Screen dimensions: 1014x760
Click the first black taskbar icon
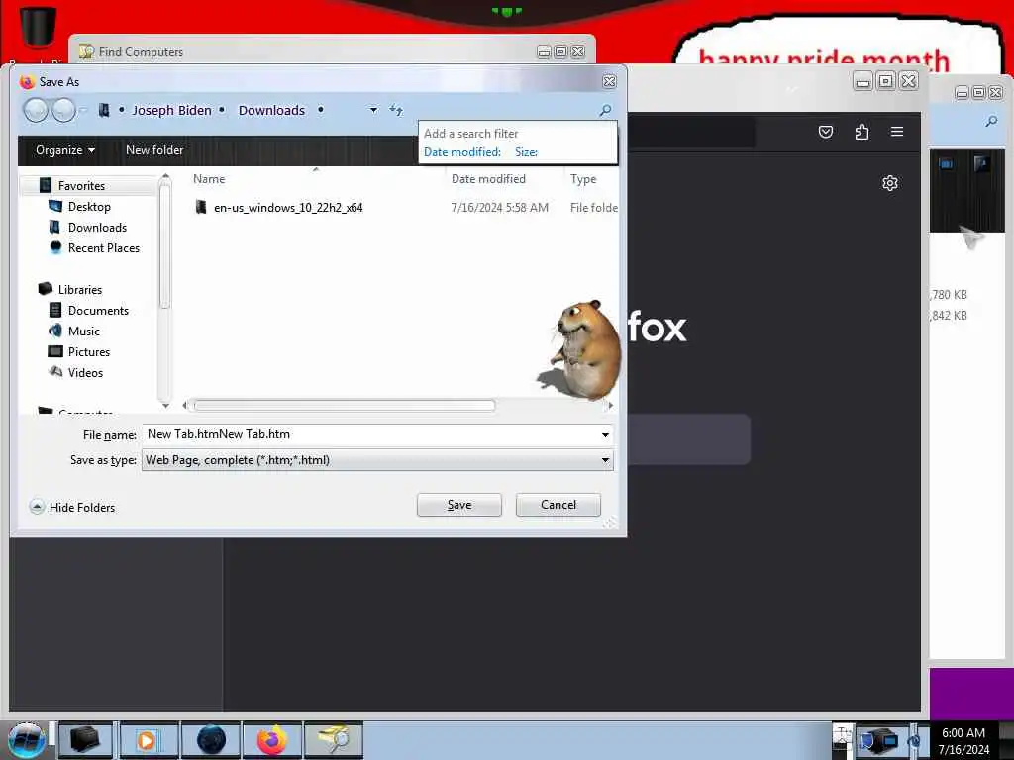click(x=85, y=740)
